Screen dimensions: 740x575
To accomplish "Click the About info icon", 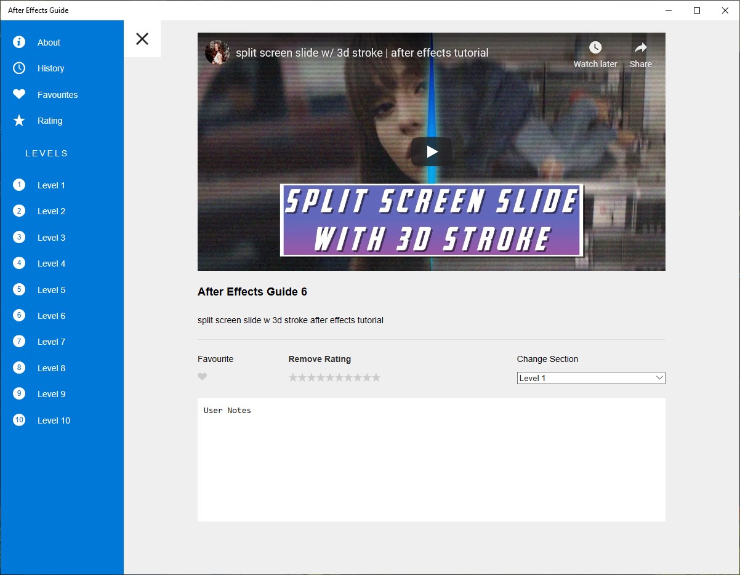I will [x=19, y=42].
